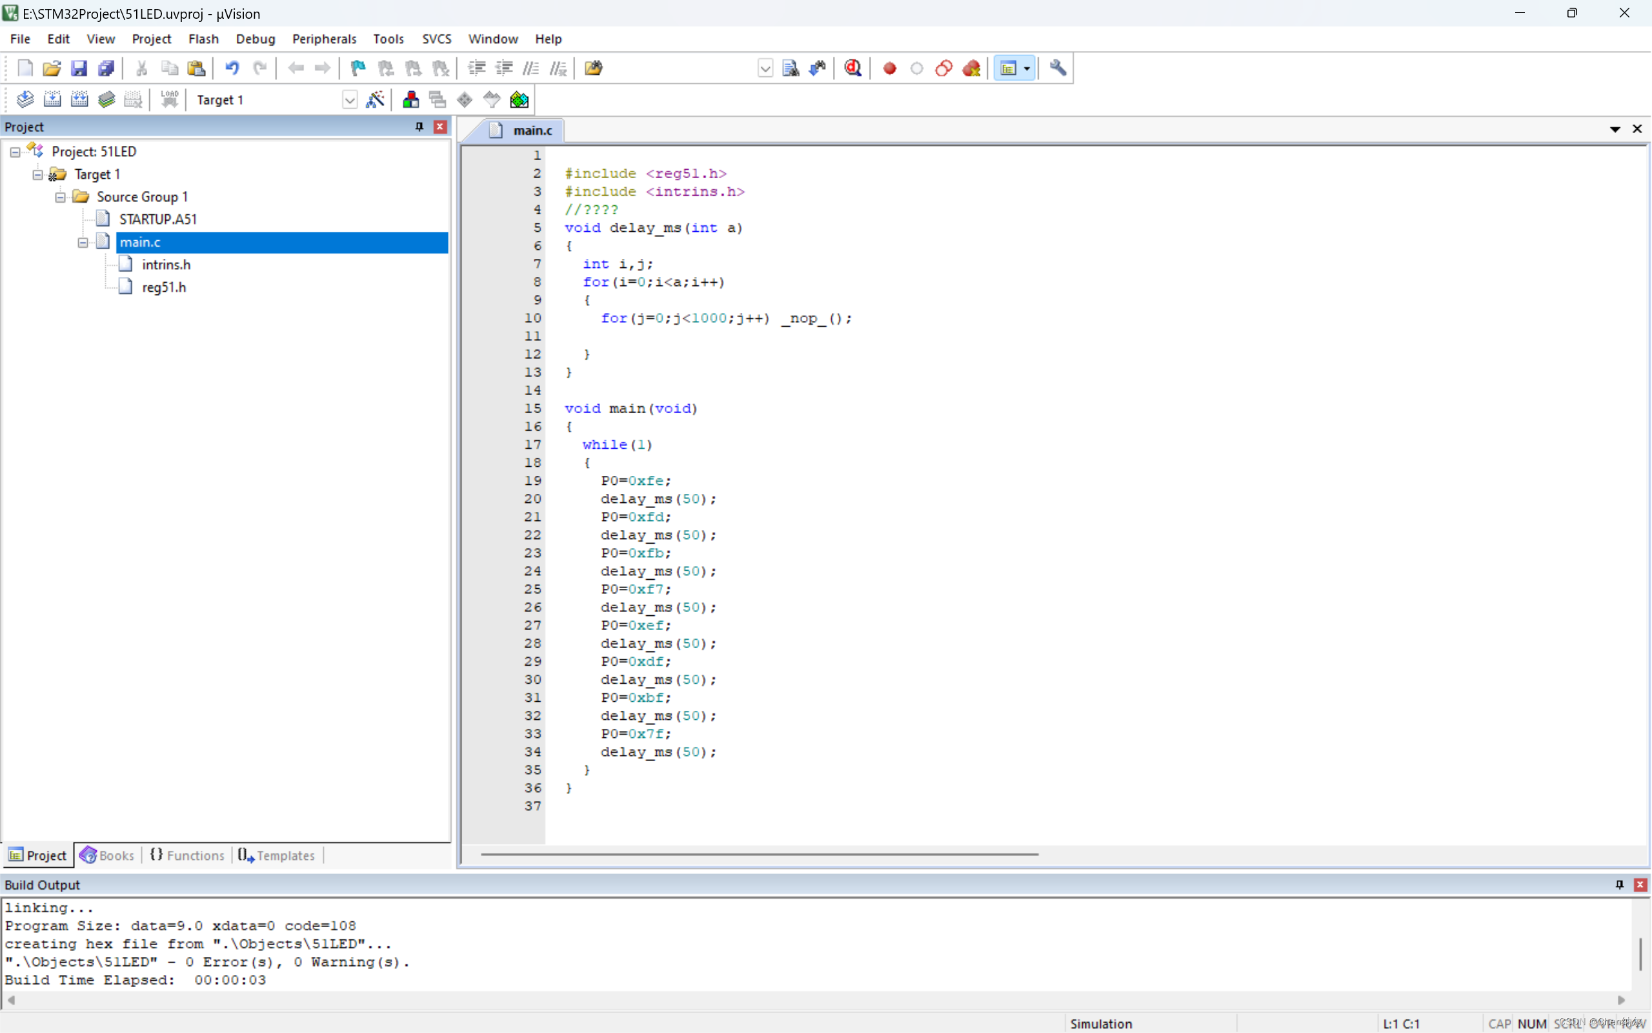The image size is (1652, 1033).
Task: Open the reg51.h header file
Action: (164, 288)
